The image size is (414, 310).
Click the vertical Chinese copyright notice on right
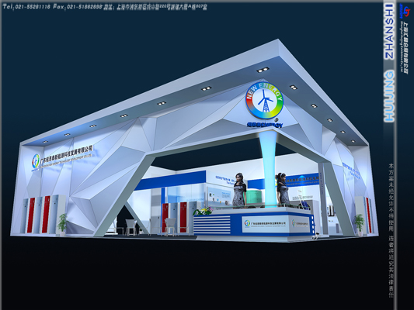point(391,230)
